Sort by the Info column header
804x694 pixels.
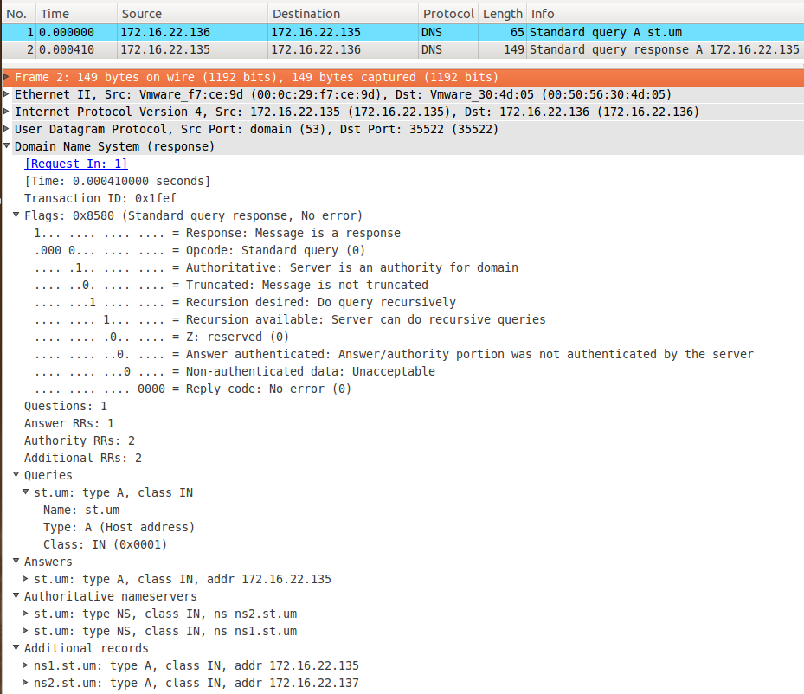coord(666,14)
